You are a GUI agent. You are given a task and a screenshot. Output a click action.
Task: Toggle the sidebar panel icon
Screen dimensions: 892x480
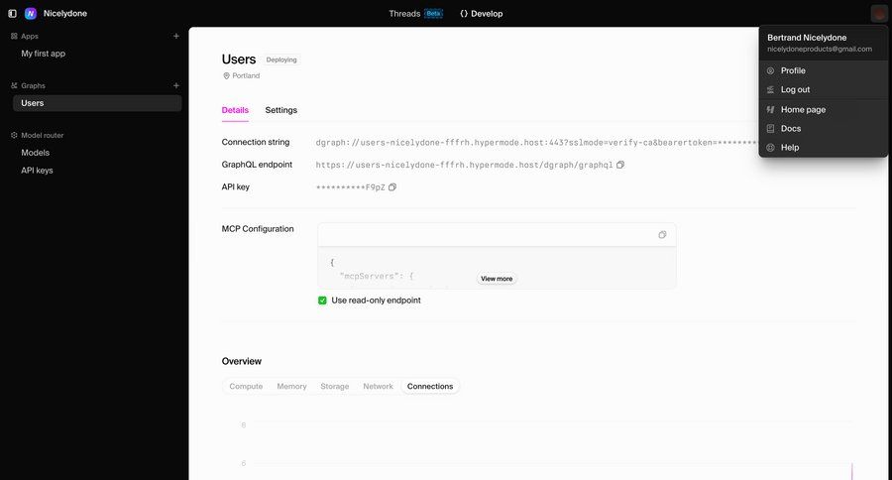12,13
